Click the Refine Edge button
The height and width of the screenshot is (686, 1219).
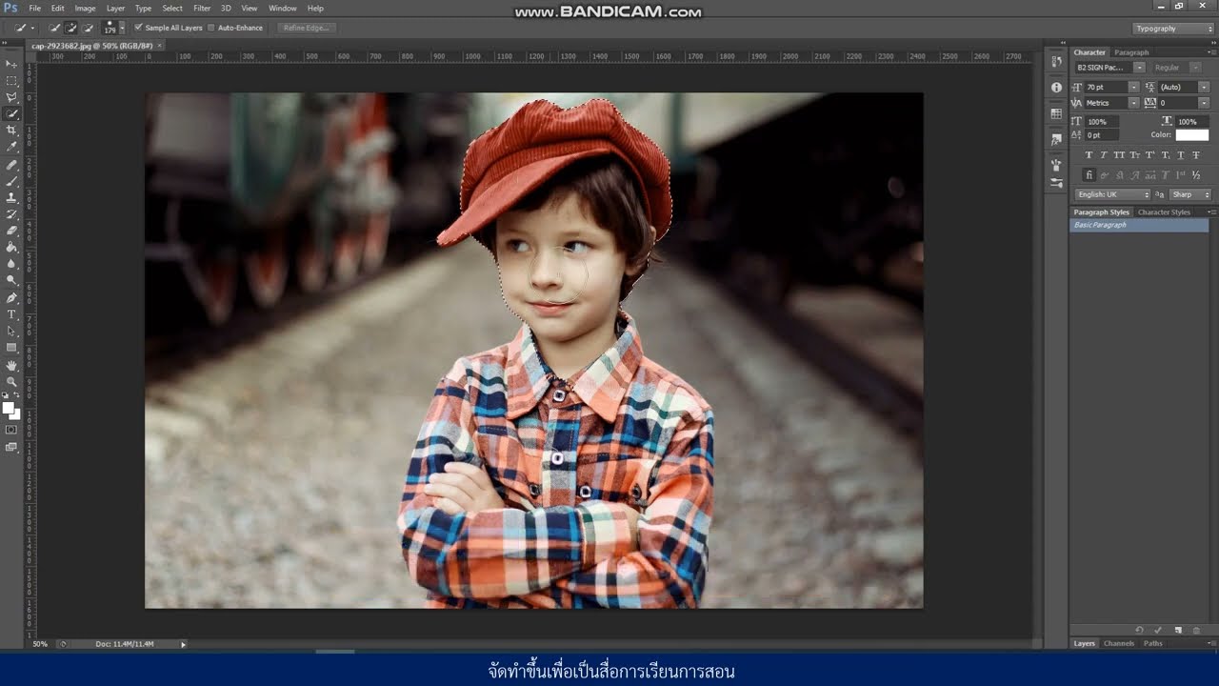(306, 28)
